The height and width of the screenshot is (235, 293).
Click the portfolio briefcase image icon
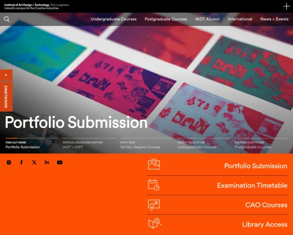point(154,164)
